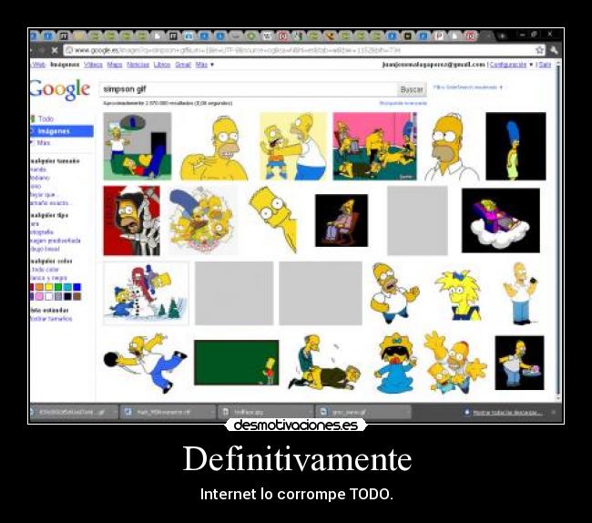The height and width of the screenshot is (523, 592).
Task: Open the Grandpa in rocking chair thumbnail
Action: (342, 220)
